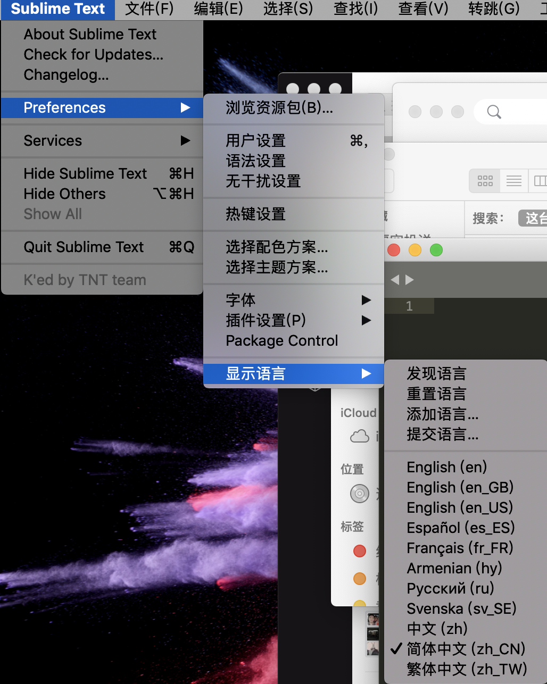The image size is (547, 684).
Task: Click line number 1 in Sublime gutter
Action: tap(409, 306)
